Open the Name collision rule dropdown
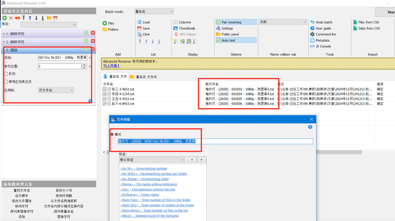Image resolution: width=395 pixels, height=221 pixels. click(283, 22)
